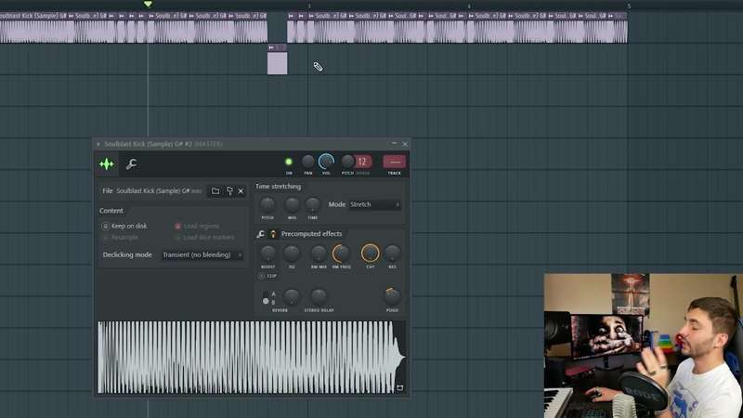Open the sample file browser folder icon
The image size is (743, 418).
coord(215,191)
